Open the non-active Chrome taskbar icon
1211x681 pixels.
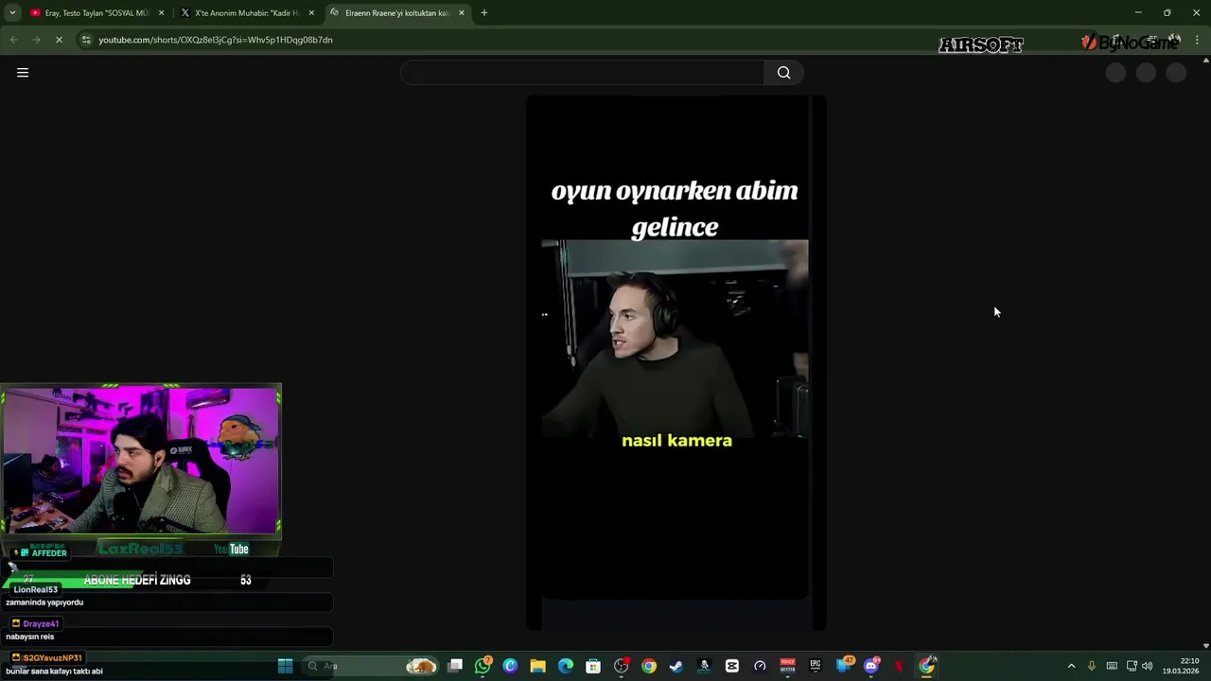coord(649,666)
